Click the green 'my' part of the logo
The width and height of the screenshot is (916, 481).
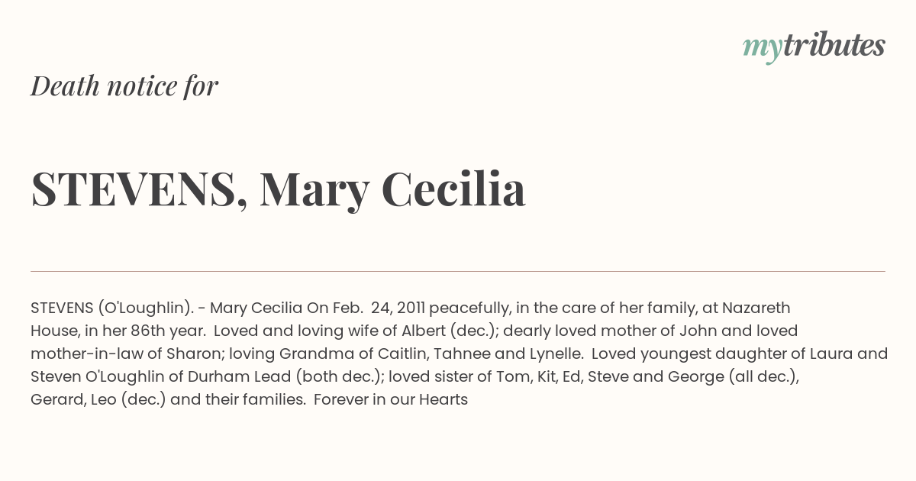(x=762, y=48)
